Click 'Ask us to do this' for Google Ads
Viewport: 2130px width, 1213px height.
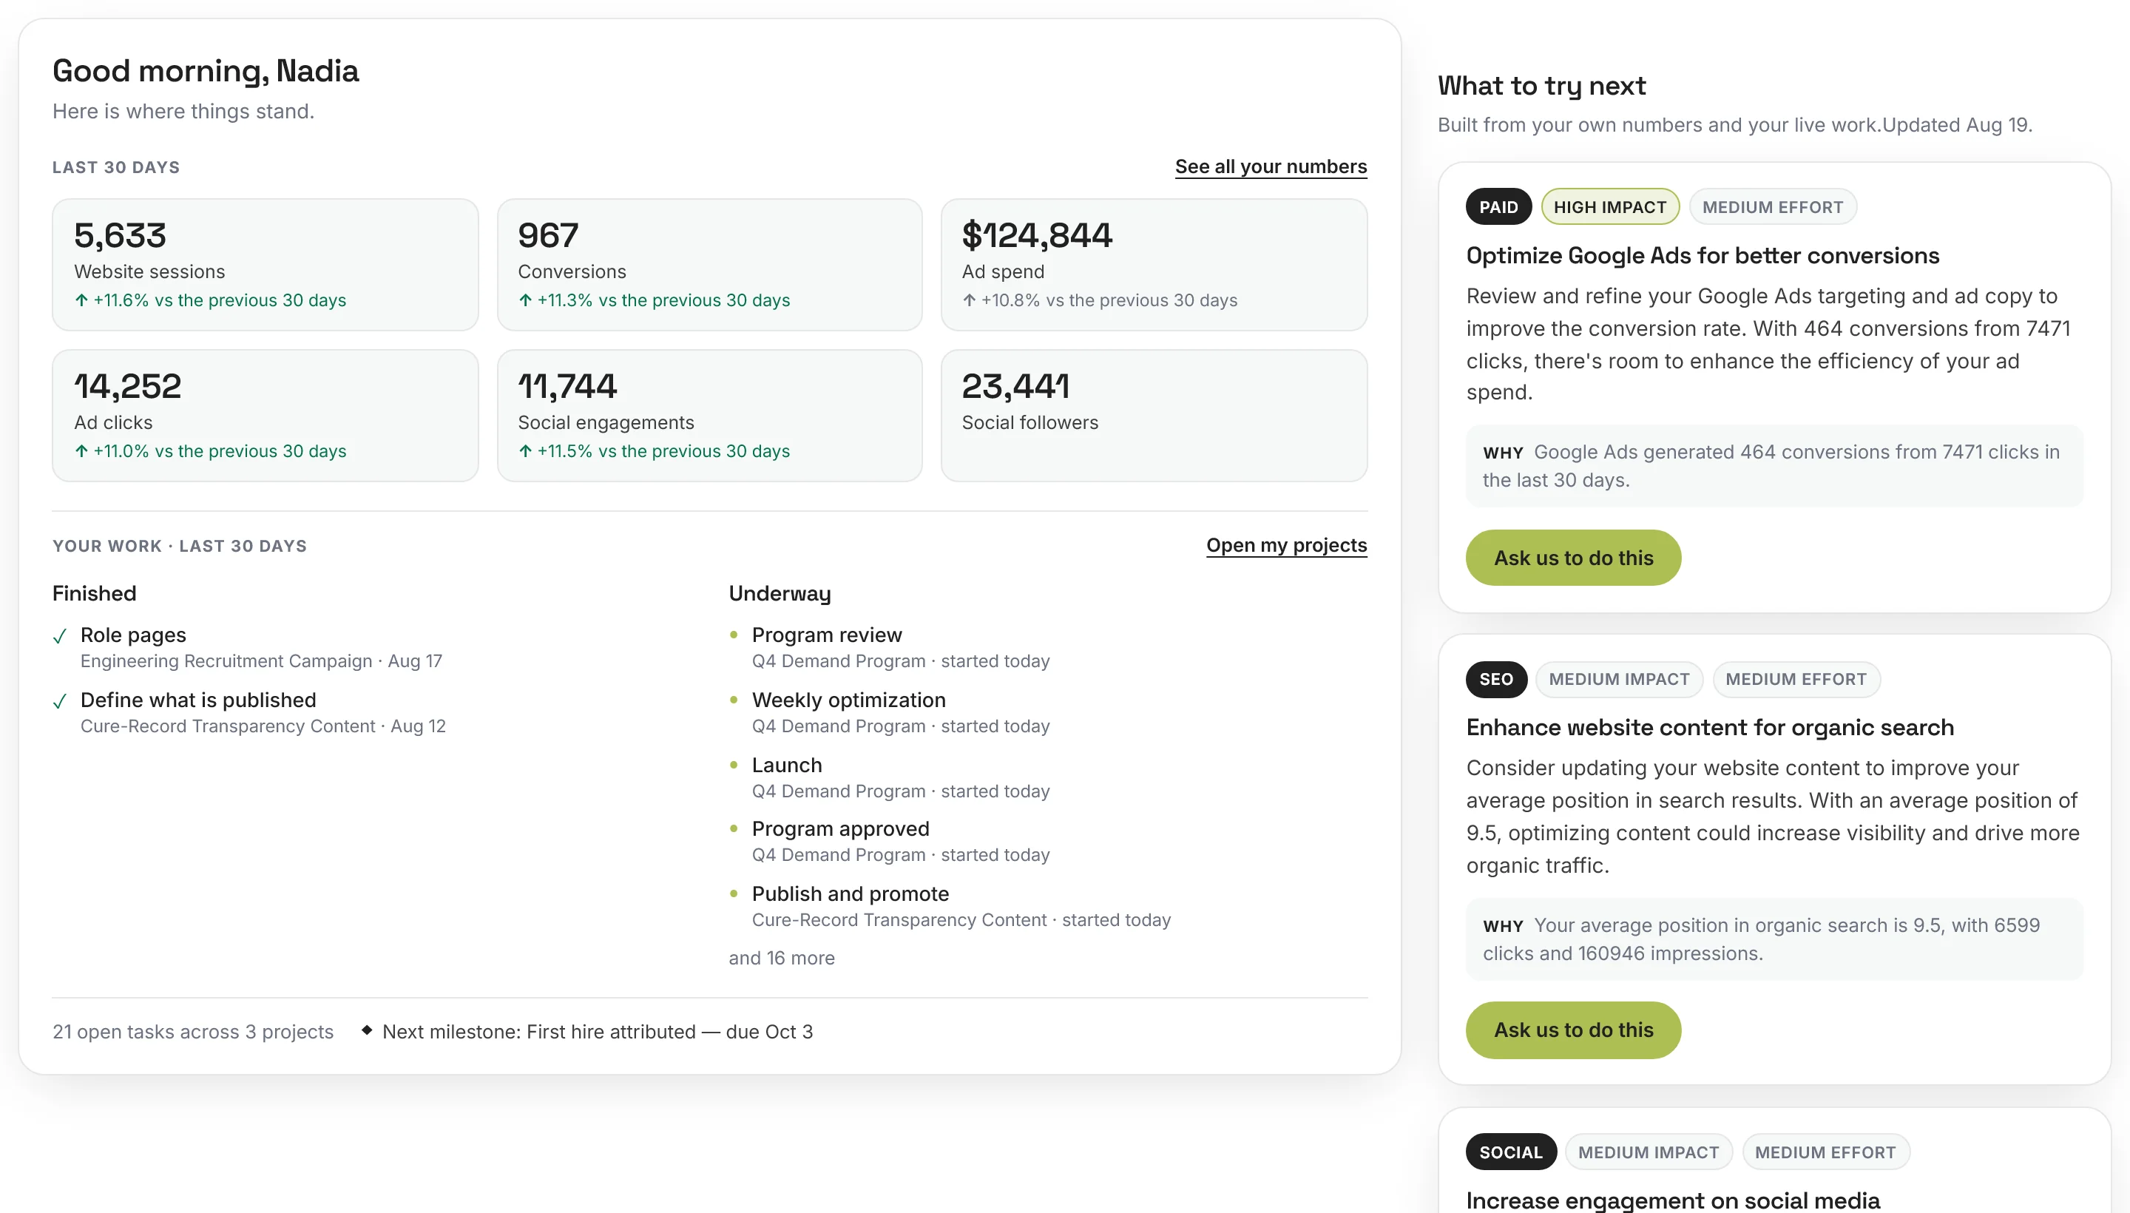(x=1572, y=558)
